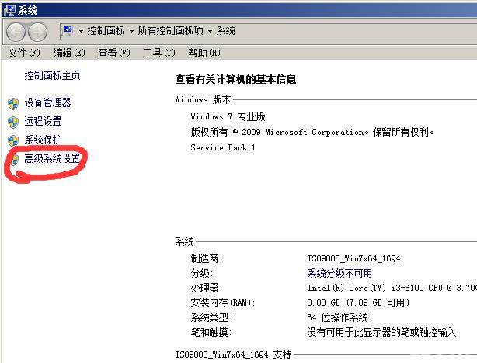The height and width of the screenshot is (363, 477).
Task: Go to 控制面板主页 in the left pane
Action: pos(52,76)
